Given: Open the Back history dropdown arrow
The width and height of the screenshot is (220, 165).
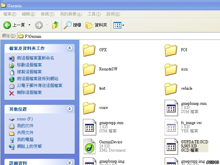Looking at the screenshot, I should point(29,25).
